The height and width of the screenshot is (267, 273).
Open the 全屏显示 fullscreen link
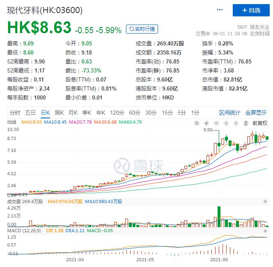pyautogui.click(x=256, y=113)
